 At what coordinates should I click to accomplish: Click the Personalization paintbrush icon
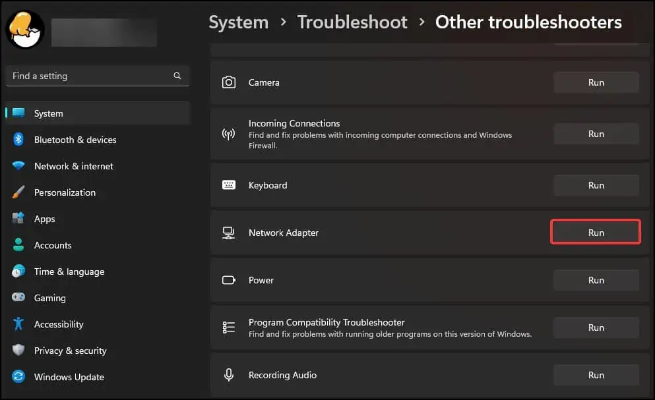tap(18, 192)
